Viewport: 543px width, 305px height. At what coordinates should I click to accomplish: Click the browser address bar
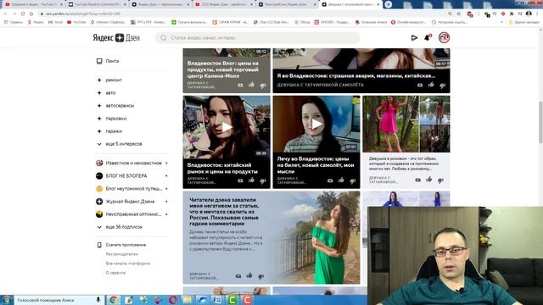pyautogui.click(x=243, y=14)
